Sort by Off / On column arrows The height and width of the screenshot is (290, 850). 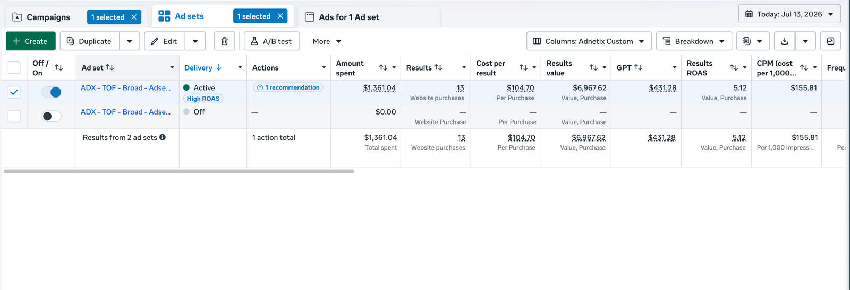[x=59, y=68]
